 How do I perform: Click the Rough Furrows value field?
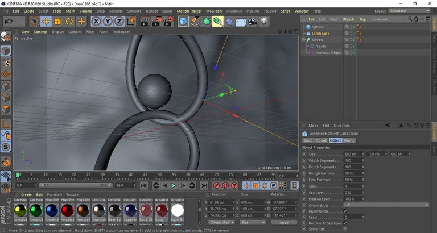pyautogui.click(x=353, y=173)
